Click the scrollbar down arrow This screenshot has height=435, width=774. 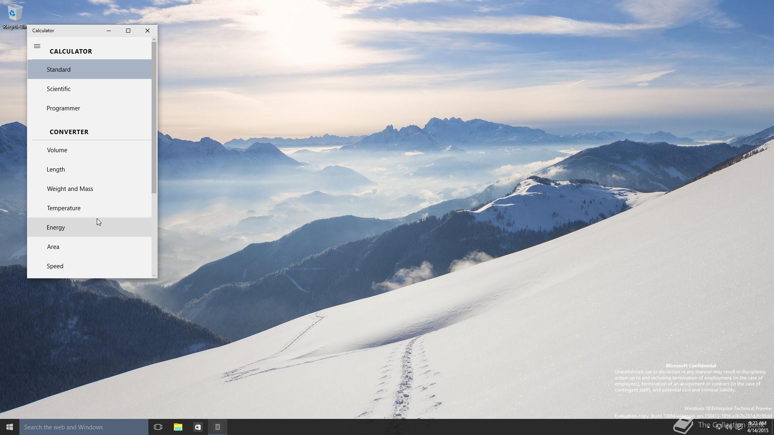coord(154,275)
